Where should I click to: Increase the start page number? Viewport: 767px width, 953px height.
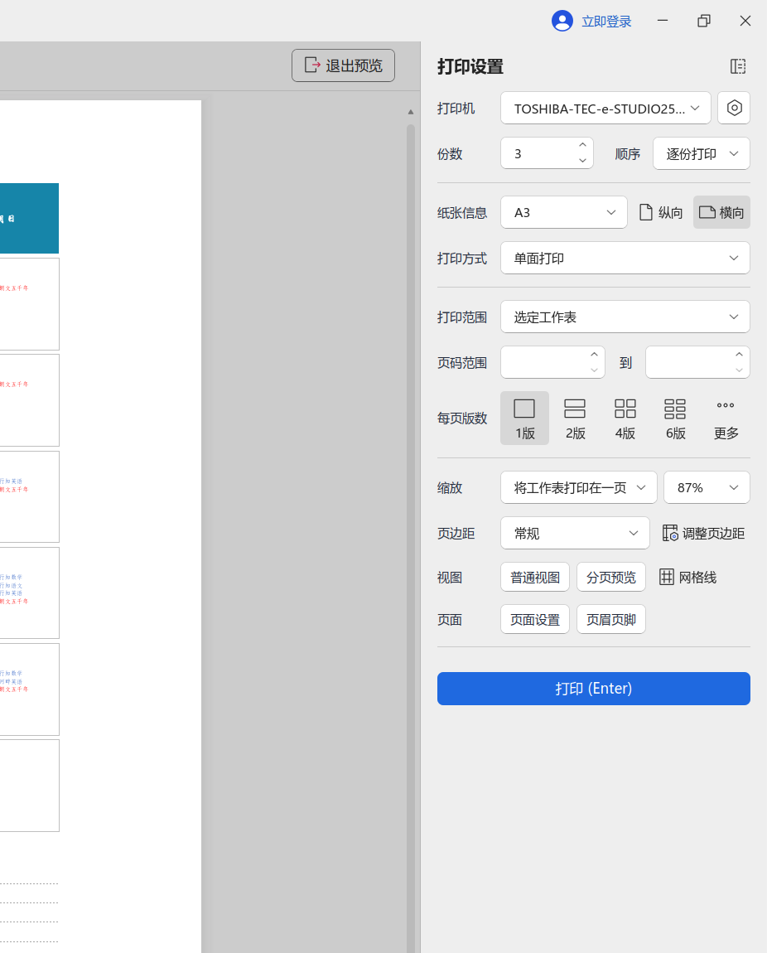click(x=594, y=355)
